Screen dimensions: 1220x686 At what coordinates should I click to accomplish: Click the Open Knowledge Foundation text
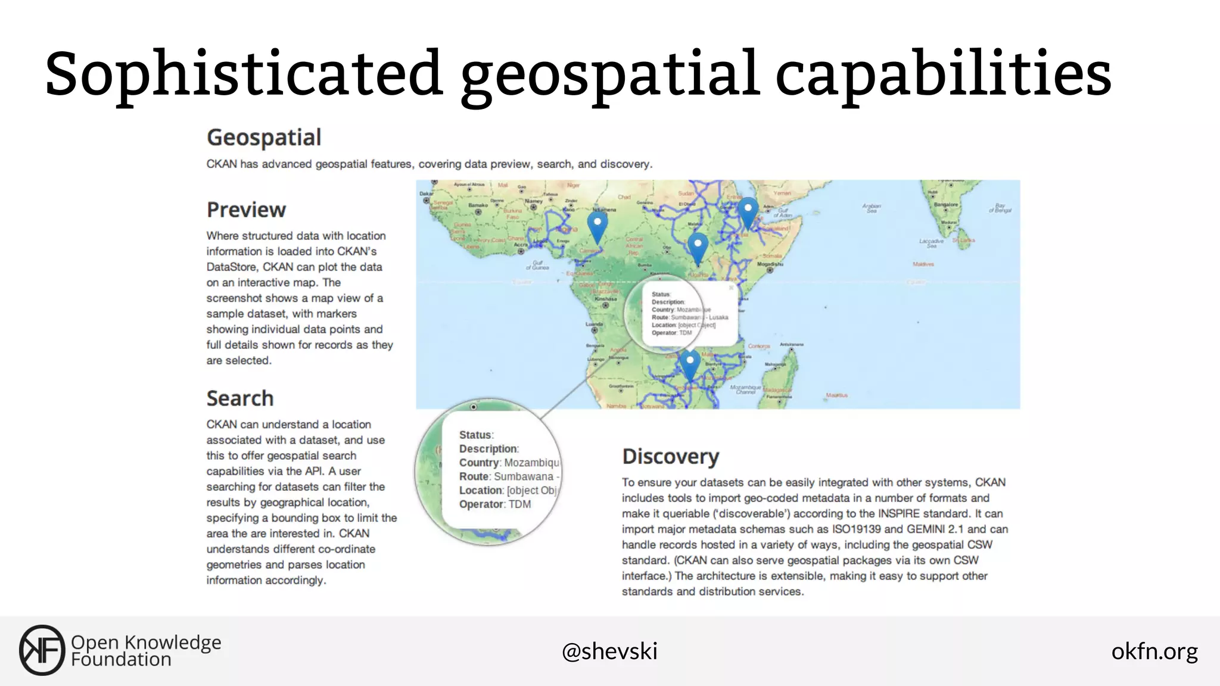(146, 651)
